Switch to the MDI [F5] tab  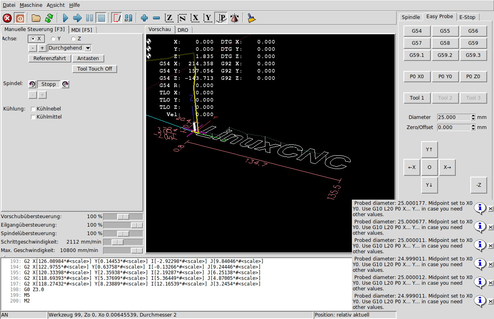pos(82,30)
